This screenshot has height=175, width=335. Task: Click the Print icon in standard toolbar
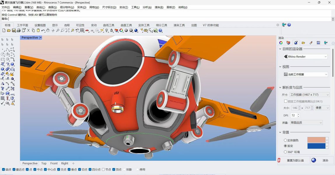pos(19,31)
